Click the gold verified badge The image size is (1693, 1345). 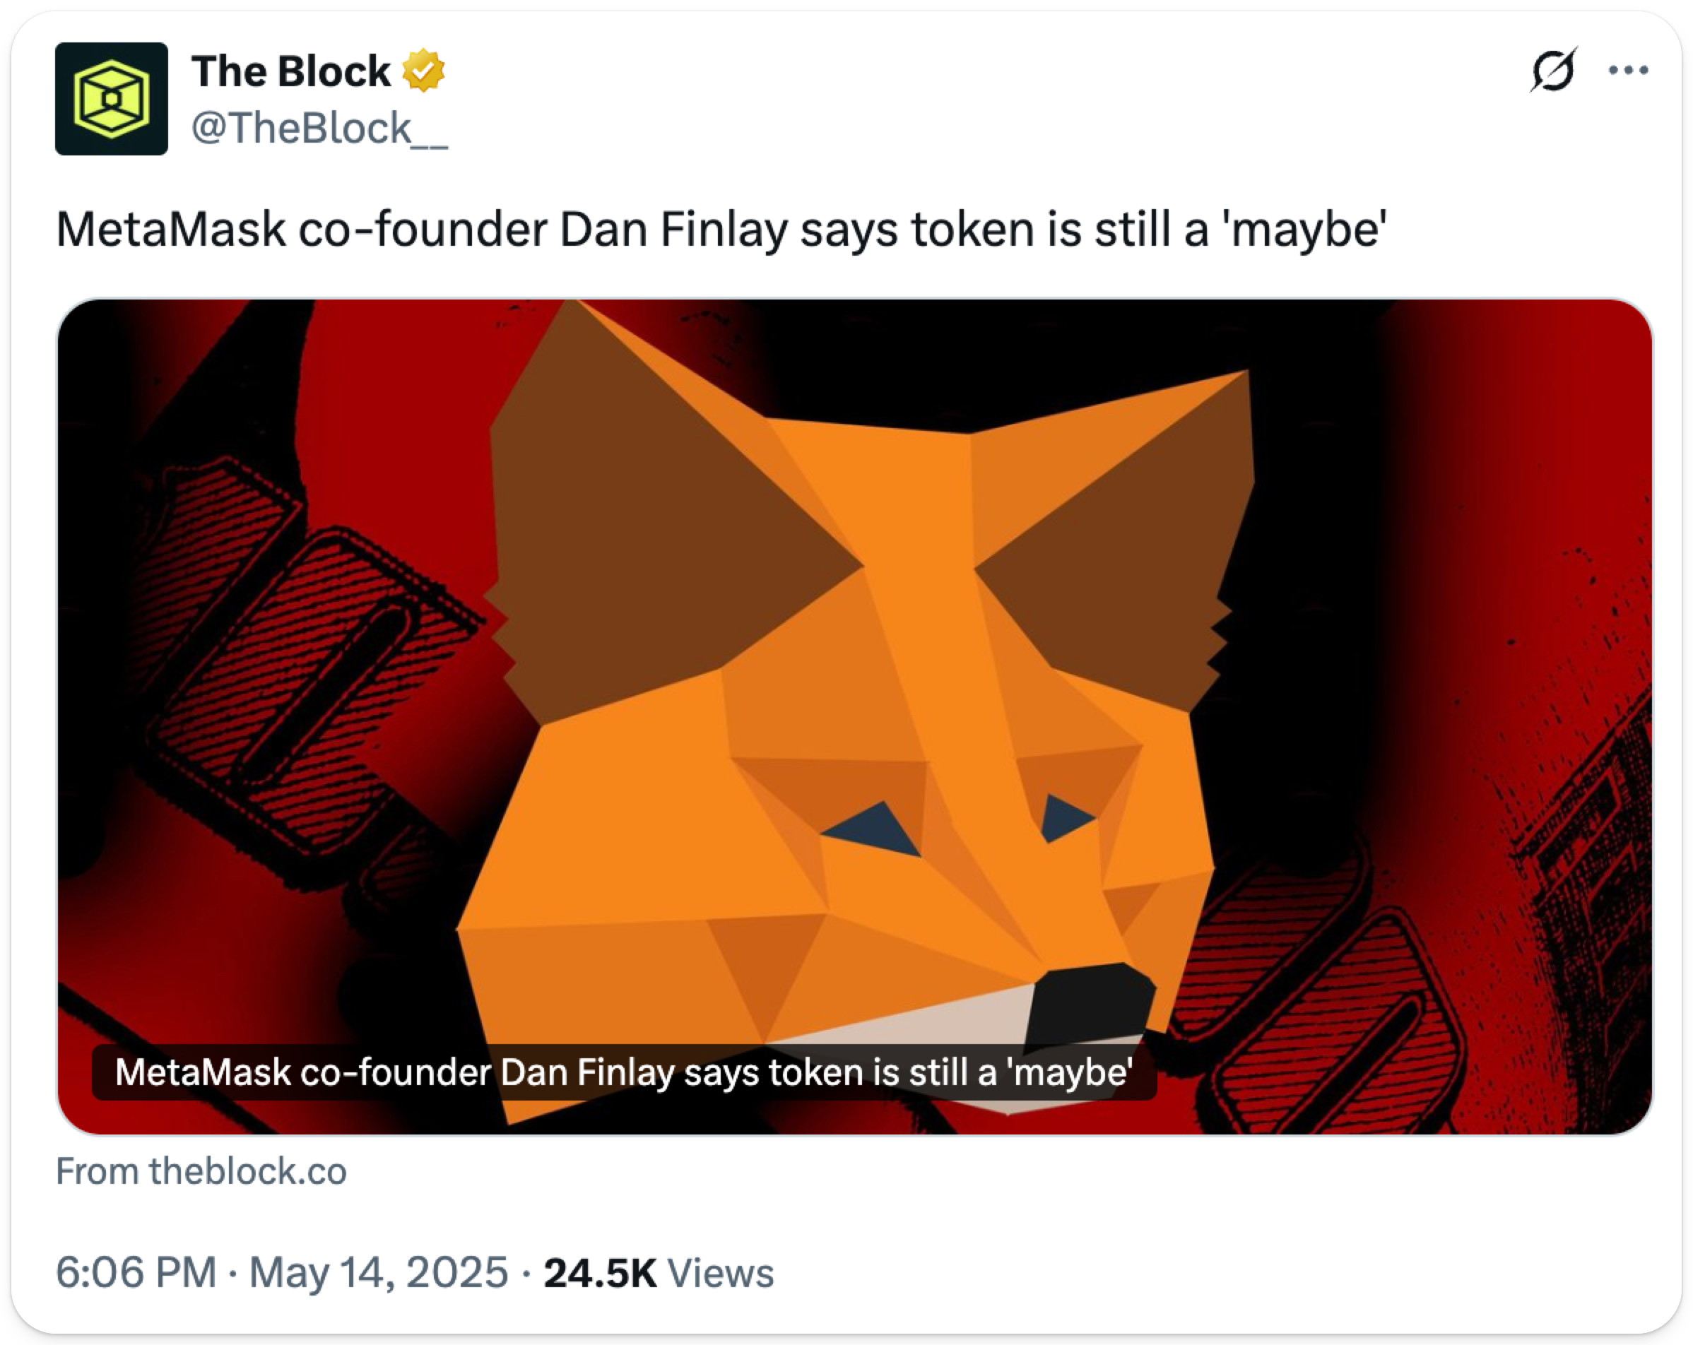pyautogui.click(x=423, y=71)
